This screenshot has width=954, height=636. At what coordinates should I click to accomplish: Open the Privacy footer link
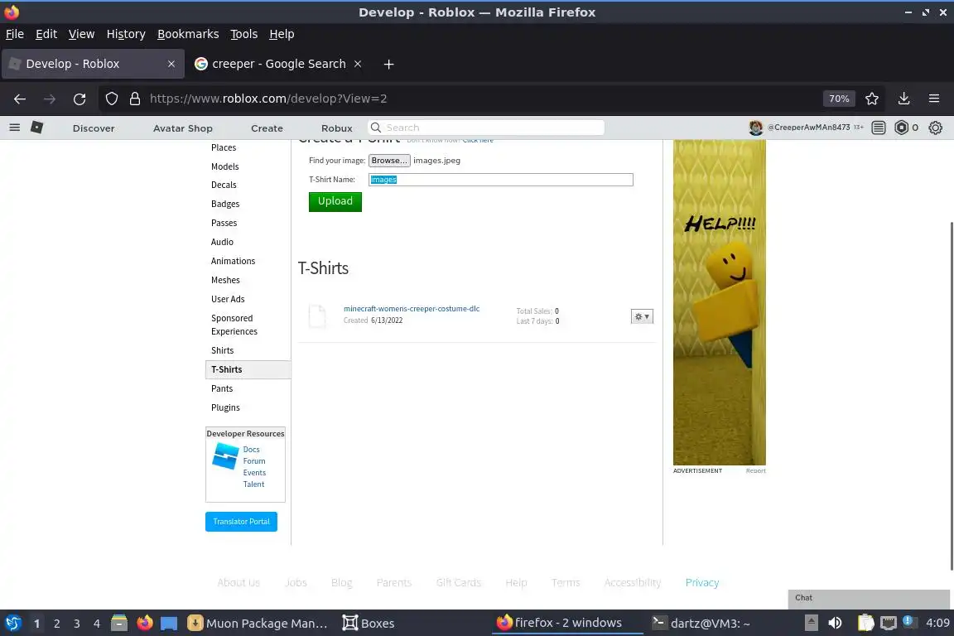pos(702,582)
